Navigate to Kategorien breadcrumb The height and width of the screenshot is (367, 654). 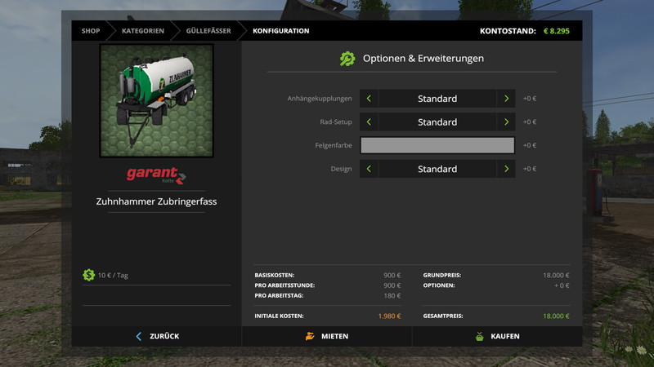click(143, 31)
